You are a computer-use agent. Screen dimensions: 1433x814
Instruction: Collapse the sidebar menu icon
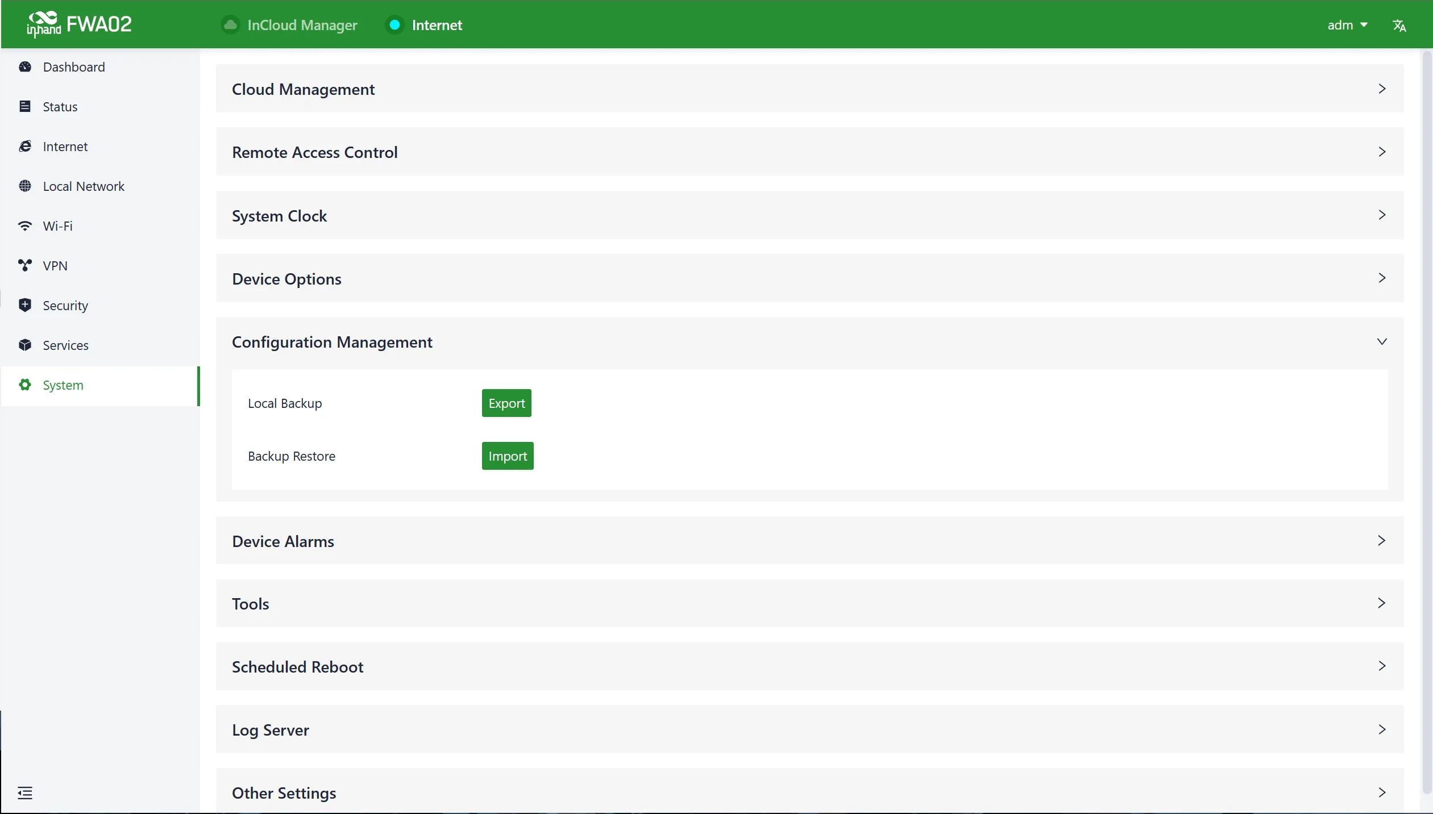(25, 793)
